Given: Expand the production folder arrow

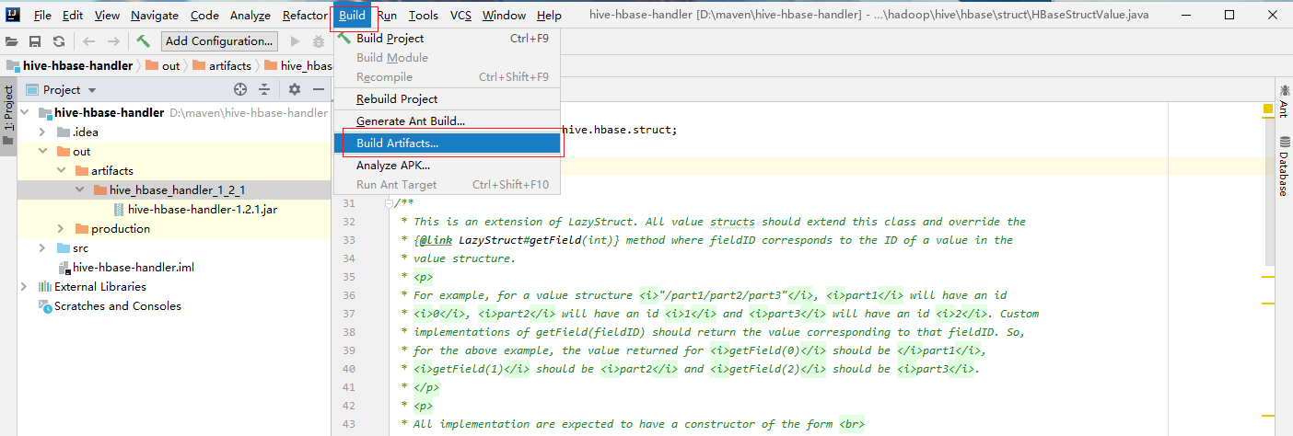Looking at the screenshot, I should coord(61,229).
